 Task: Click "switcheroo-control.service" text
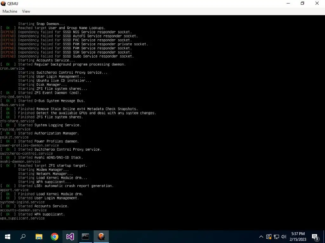coord(27,153)
